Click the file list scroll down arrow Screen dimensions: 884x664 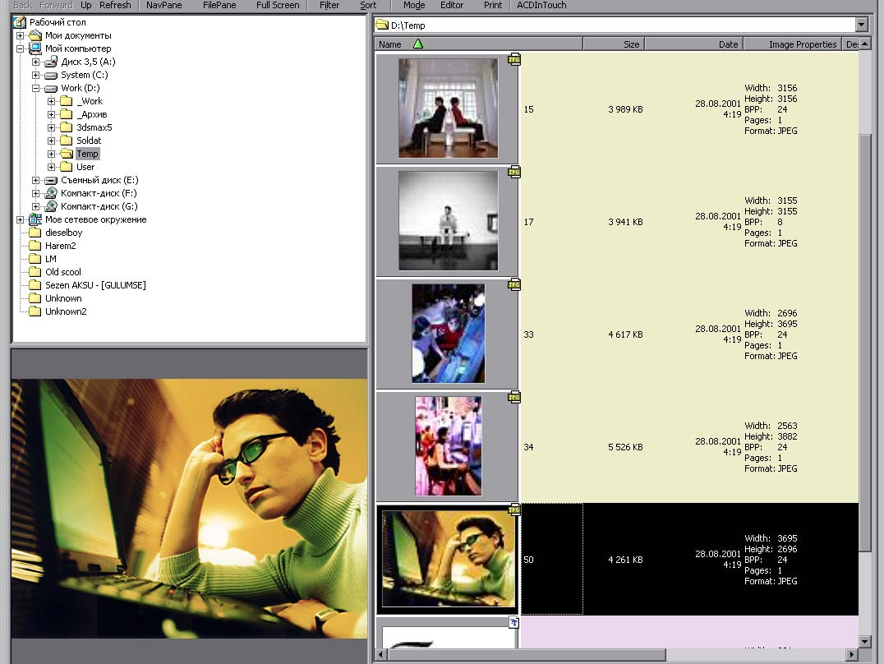pyautogui.click(x=865, y=642)
